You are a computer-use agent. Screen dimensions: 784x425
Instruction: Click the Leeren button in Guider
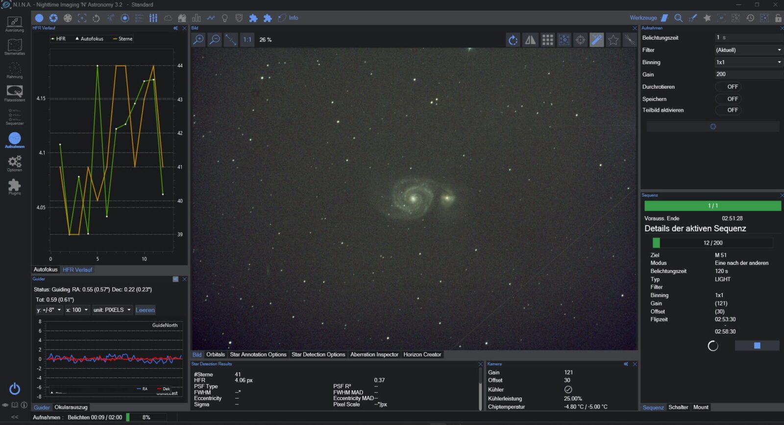(x=145, y=310)
